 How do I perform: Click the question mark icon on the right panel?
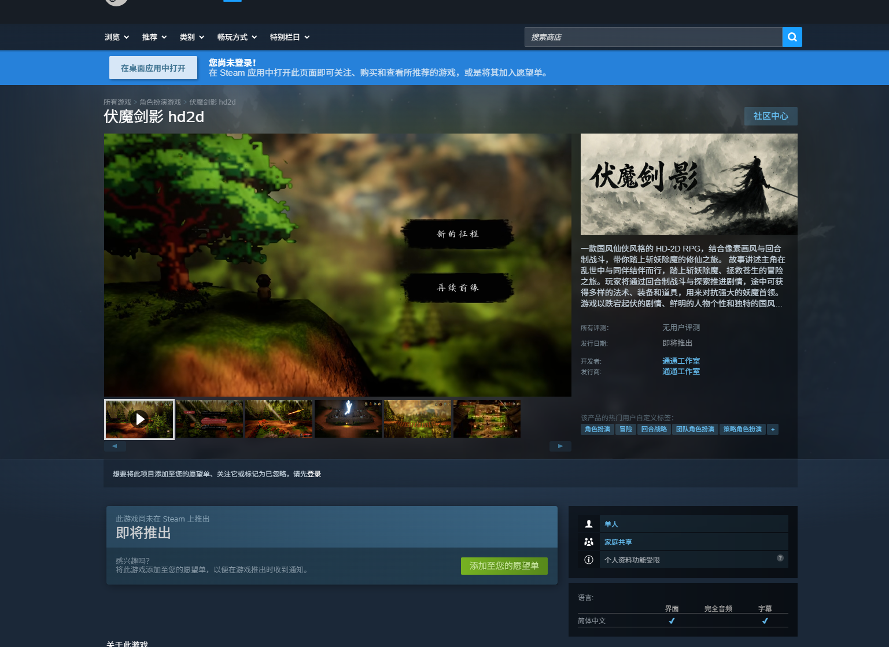pos(780,559)
